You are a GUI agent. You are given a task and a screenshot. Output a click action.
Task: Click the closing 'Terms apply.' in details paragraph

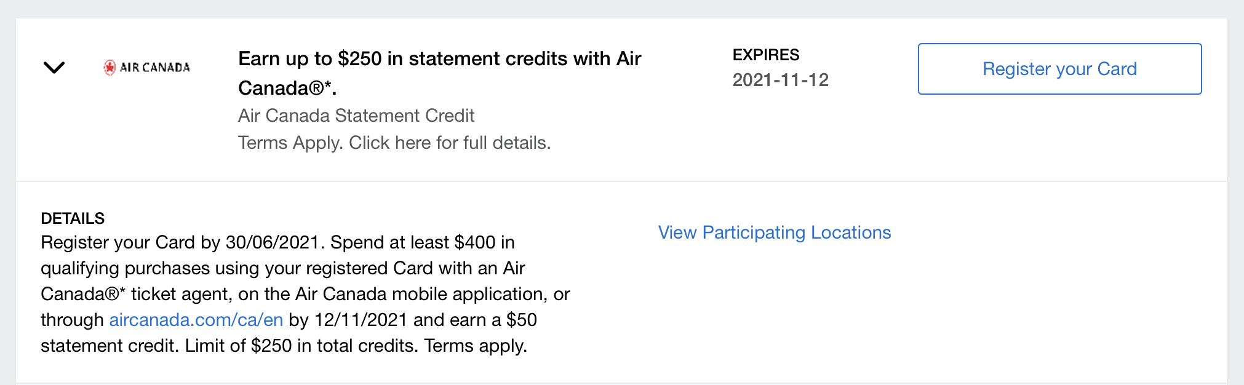tap(475, 346)
